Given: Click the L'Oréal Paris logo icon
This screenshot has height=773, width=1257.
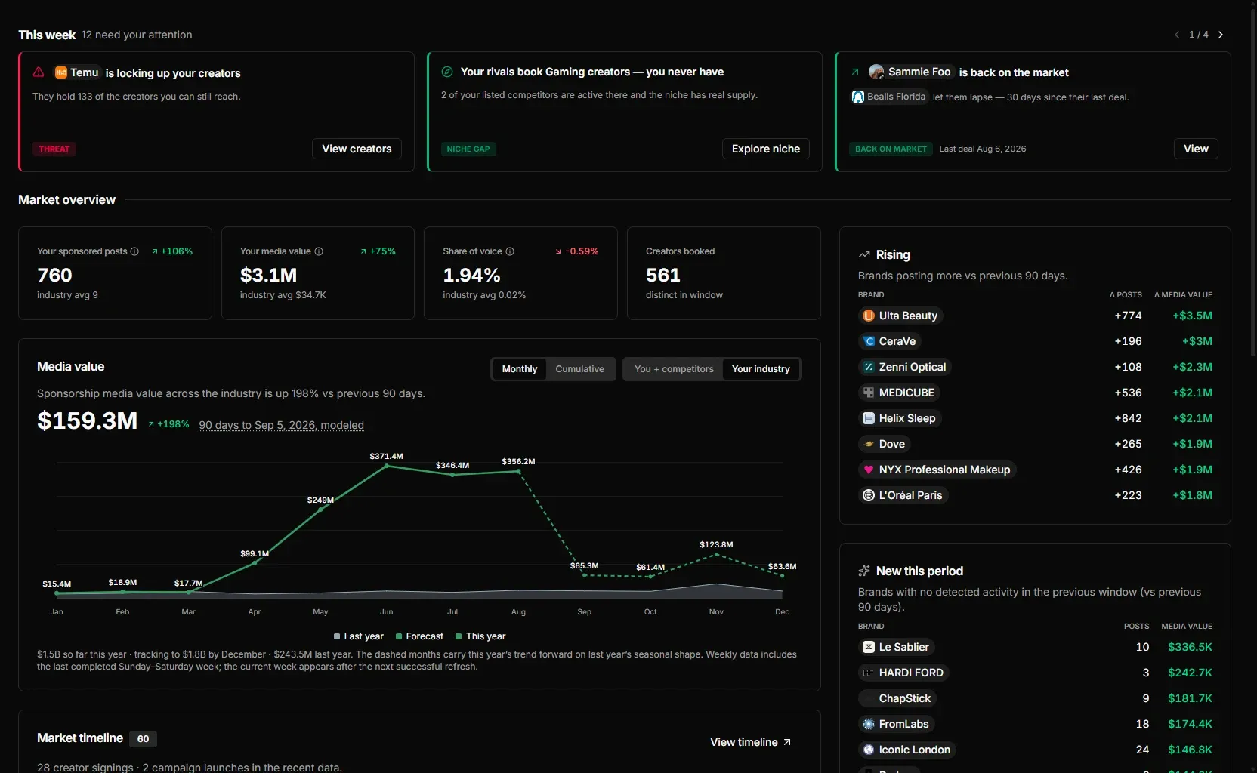Looking at the screenshot, I should (x=869, y=495).
